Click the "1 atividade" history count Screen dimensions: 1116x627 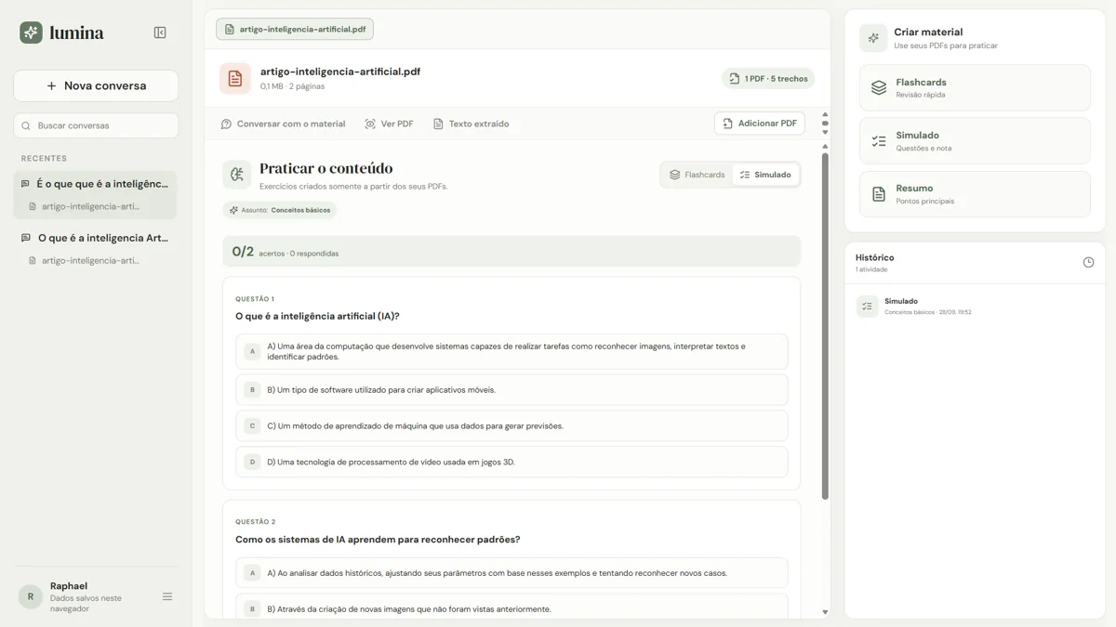tap(871, 269)
